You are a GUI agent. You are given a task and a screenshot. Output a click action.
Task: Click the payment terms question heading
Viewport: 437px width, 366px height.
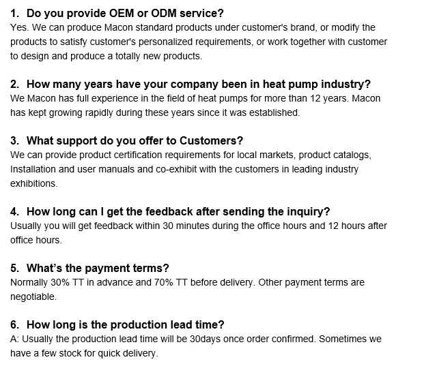tap(98, 268)
